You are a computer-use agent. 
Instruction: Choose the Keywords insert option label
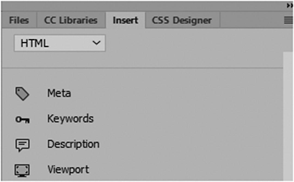click(70, 119)
